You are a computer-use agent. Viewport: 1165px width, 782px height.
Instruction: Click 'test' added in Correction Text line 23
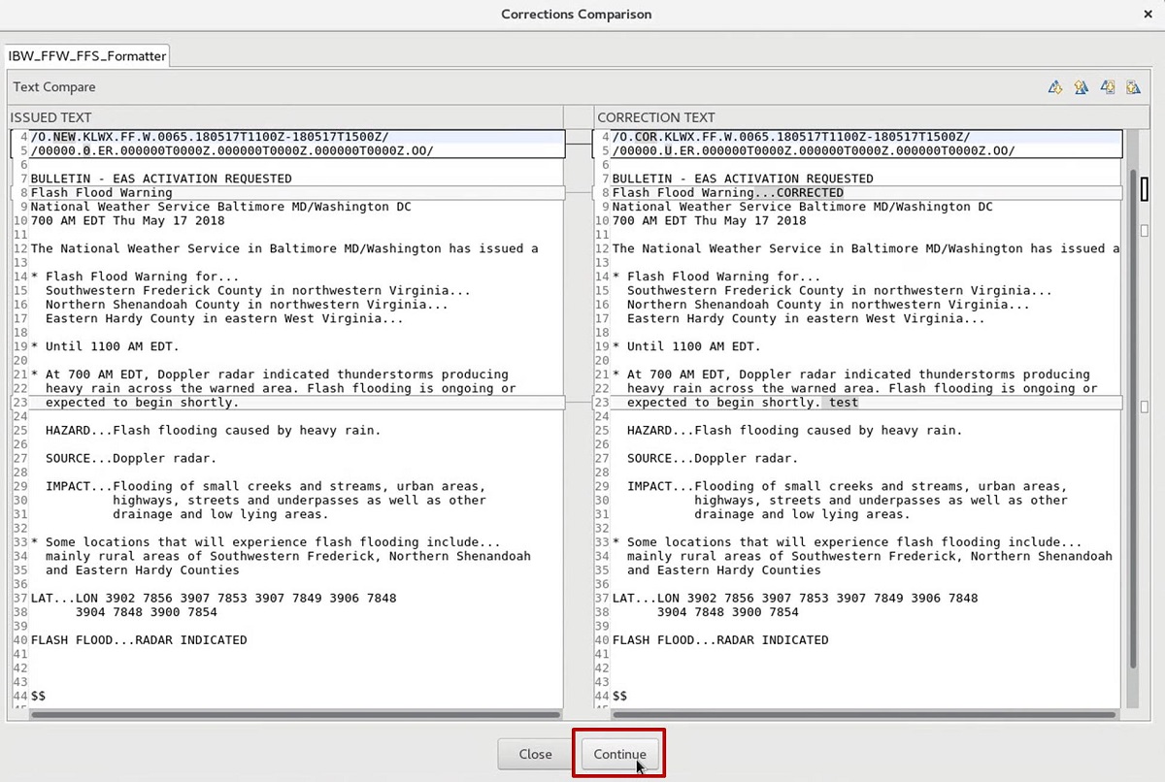844,402
